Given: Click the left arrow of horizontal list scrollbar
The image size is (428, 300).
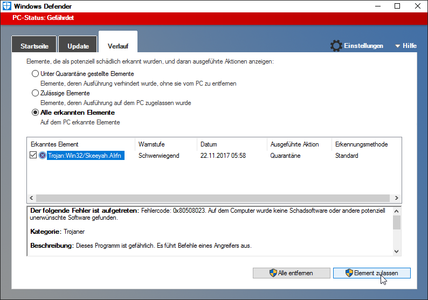Looking at the screenshot, I should 31,198.
